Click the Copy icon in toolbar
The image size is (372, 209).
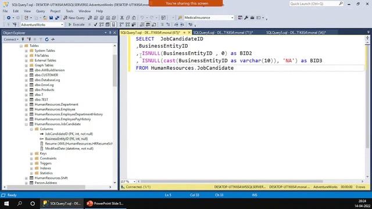128,18
